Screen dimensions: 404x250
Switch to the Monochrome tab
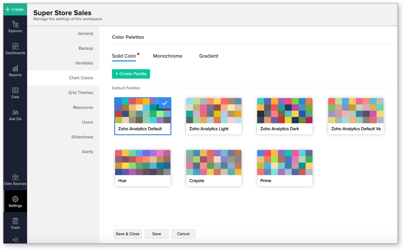click(168, 56)
